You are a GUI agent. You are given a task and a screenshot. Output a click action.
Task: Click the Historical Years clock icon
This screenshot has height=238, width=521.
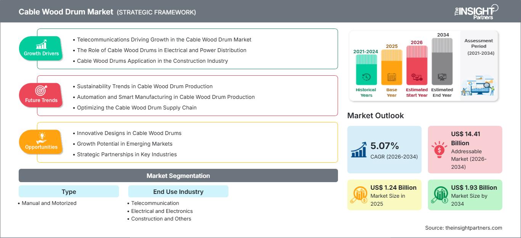(x=366, y=77)
